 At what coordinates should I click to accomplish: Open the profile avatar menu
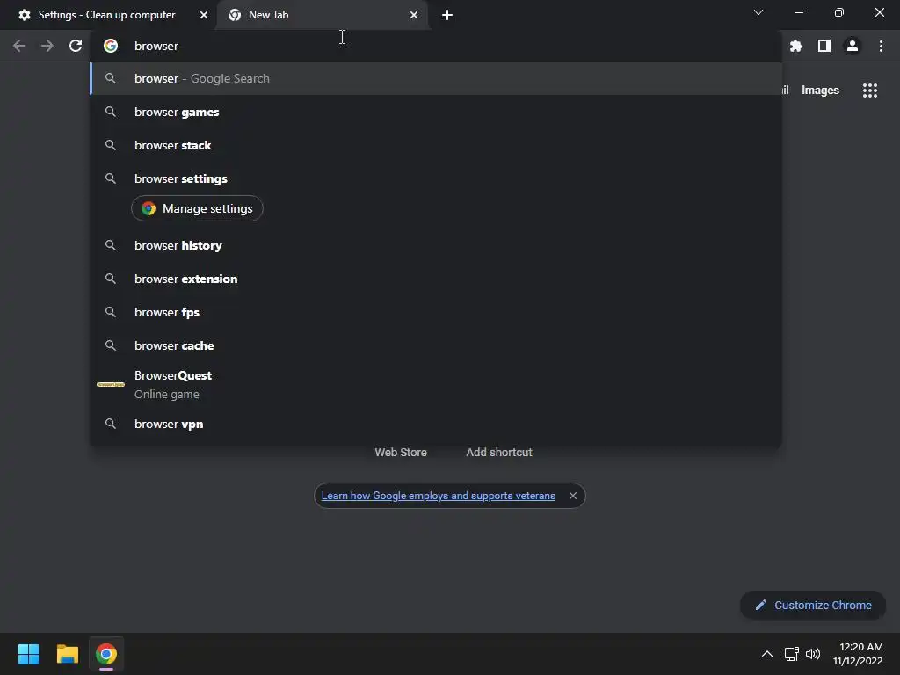[853, 46]
